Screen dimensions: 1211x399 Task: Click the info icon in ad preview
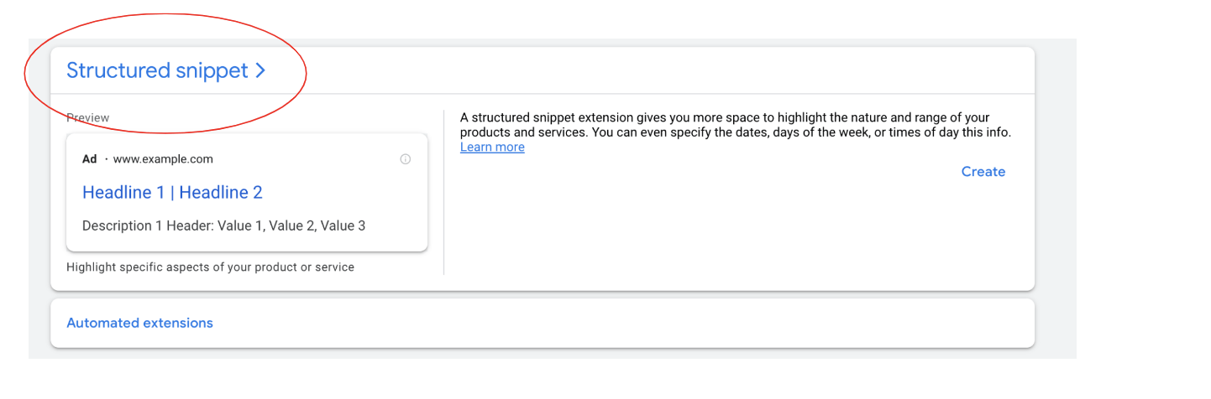(406, 159)
